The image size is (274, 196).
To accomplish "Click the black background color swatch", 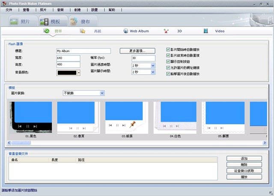I will 67,73.
